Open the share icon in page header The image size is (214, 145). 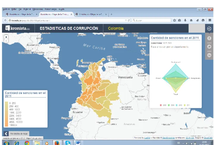point(209,28)
